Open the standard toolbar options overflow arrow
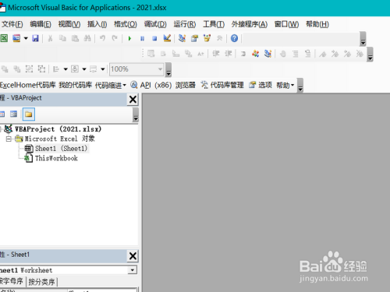The width and height of the screenshot is (390, 292). pos(363,39)
